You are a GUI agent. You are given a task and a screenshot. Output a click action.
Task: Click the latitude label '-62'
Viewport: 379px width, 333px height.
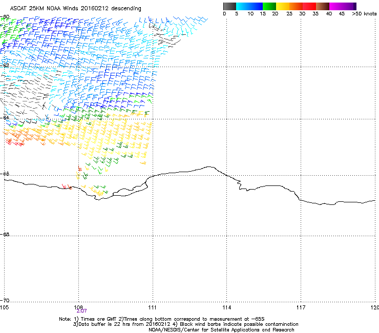(x=5, y=65)
